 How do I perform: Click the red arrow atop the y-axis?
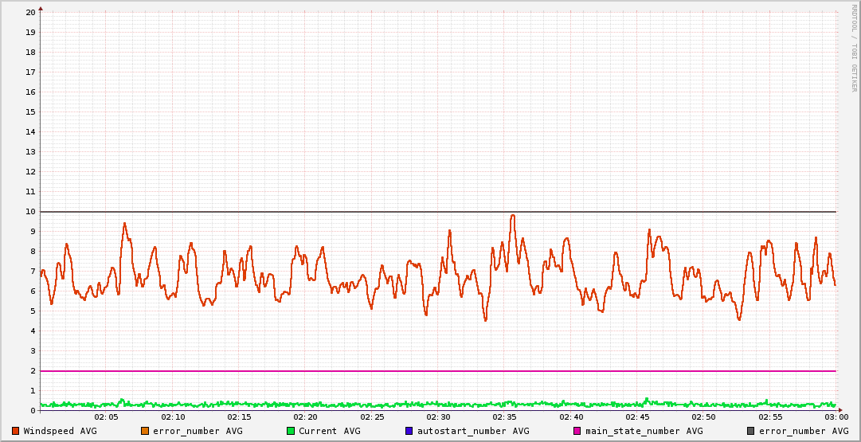coord(41,7)
